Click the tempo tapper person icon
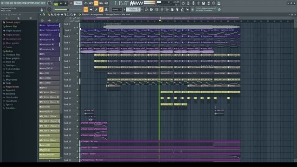297x167 pixels. 182,9
